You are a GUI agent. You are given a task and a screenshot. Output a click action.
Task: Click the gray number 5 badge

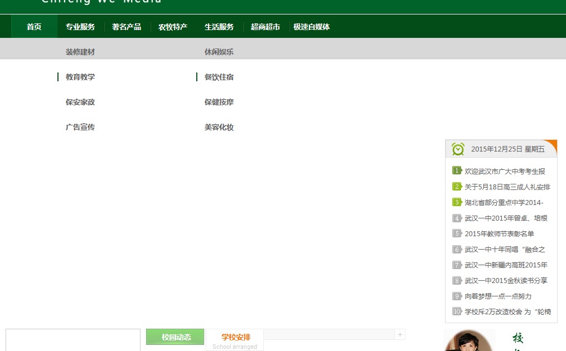(x=457, y=233)
